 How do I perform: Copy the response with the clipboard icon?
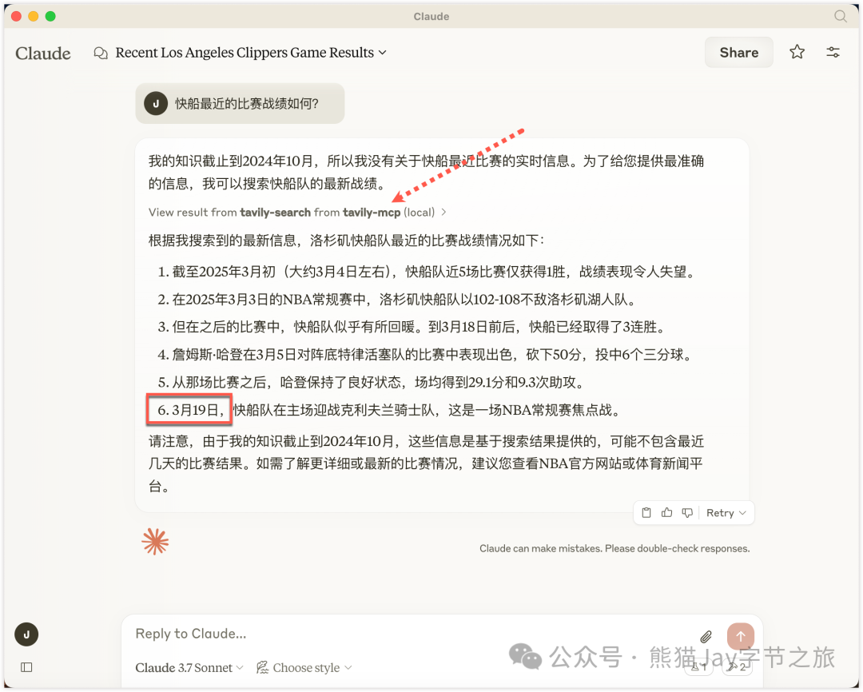tap(646, 512)
